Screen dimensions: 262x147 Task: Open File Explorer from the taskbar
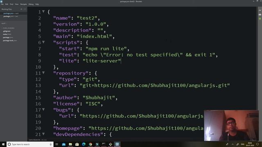pos(70,144)
